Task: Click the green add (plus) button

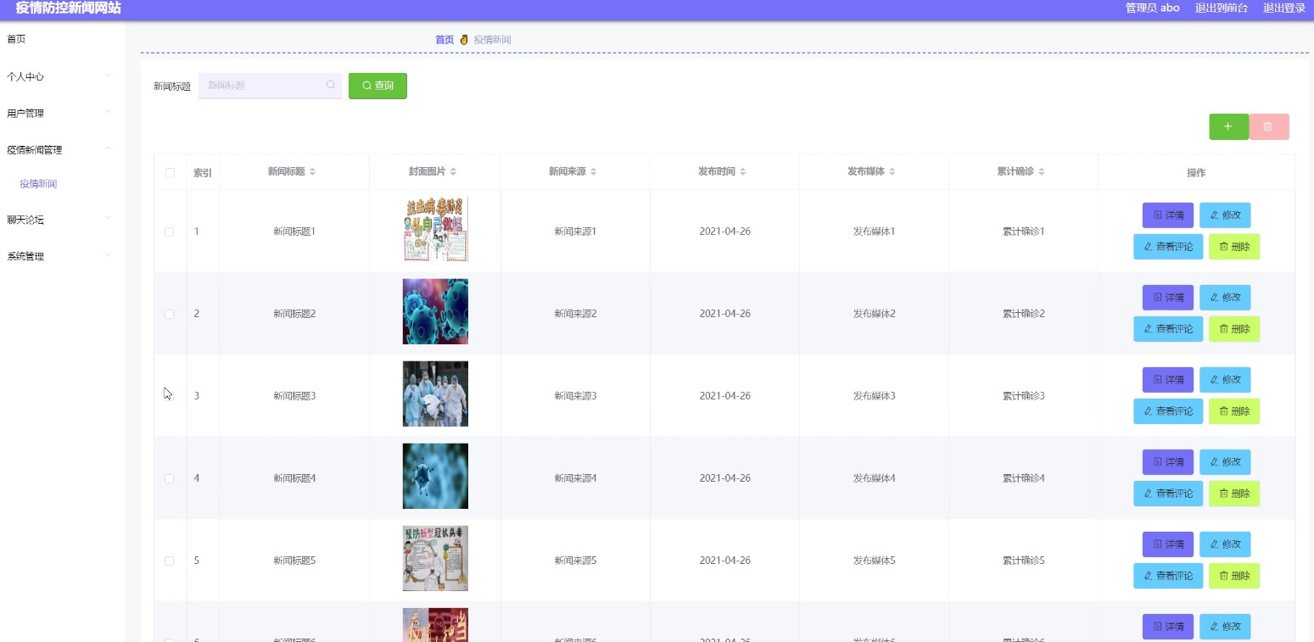Action: pyautogui.click(x=1228, y=126)
